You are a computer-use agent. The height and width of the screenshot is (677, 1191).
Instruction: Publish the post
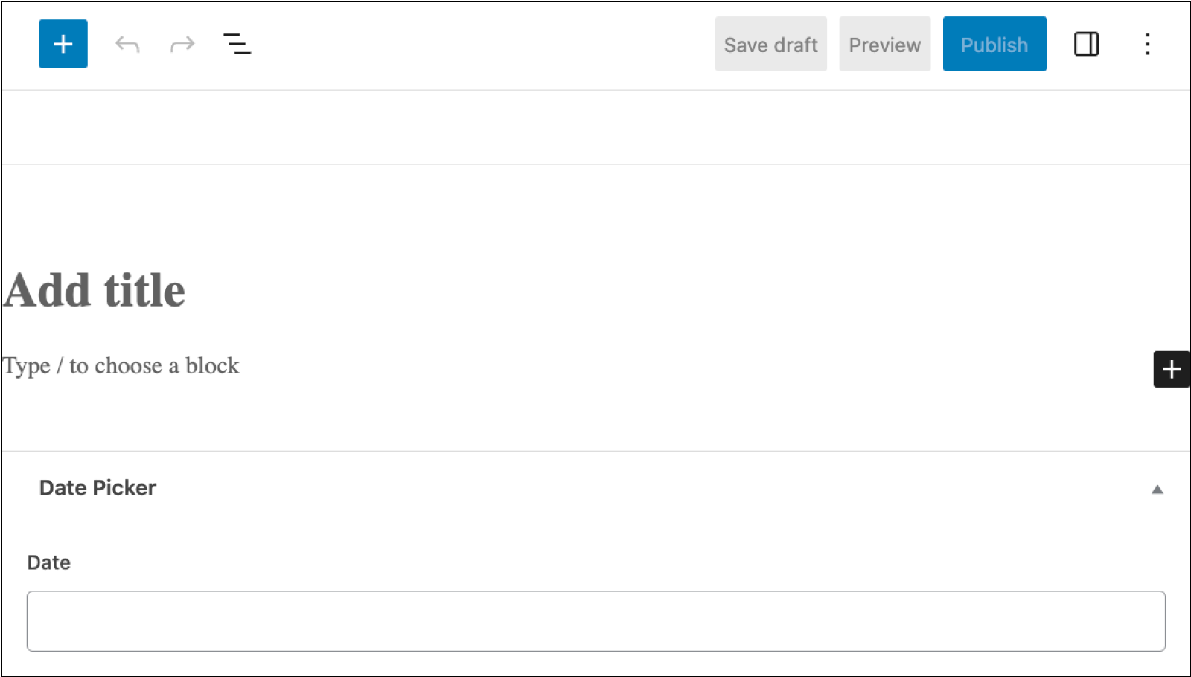click(x=994, y=45)
